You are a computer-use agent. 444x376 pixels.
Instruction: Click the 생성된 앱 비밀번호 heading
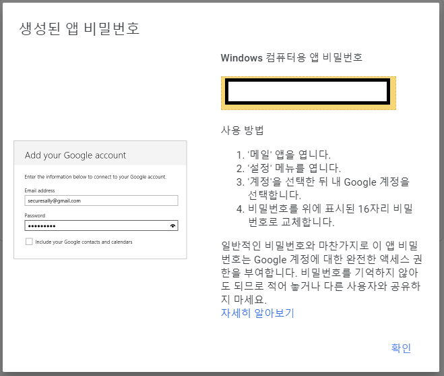tap(80, 28)
